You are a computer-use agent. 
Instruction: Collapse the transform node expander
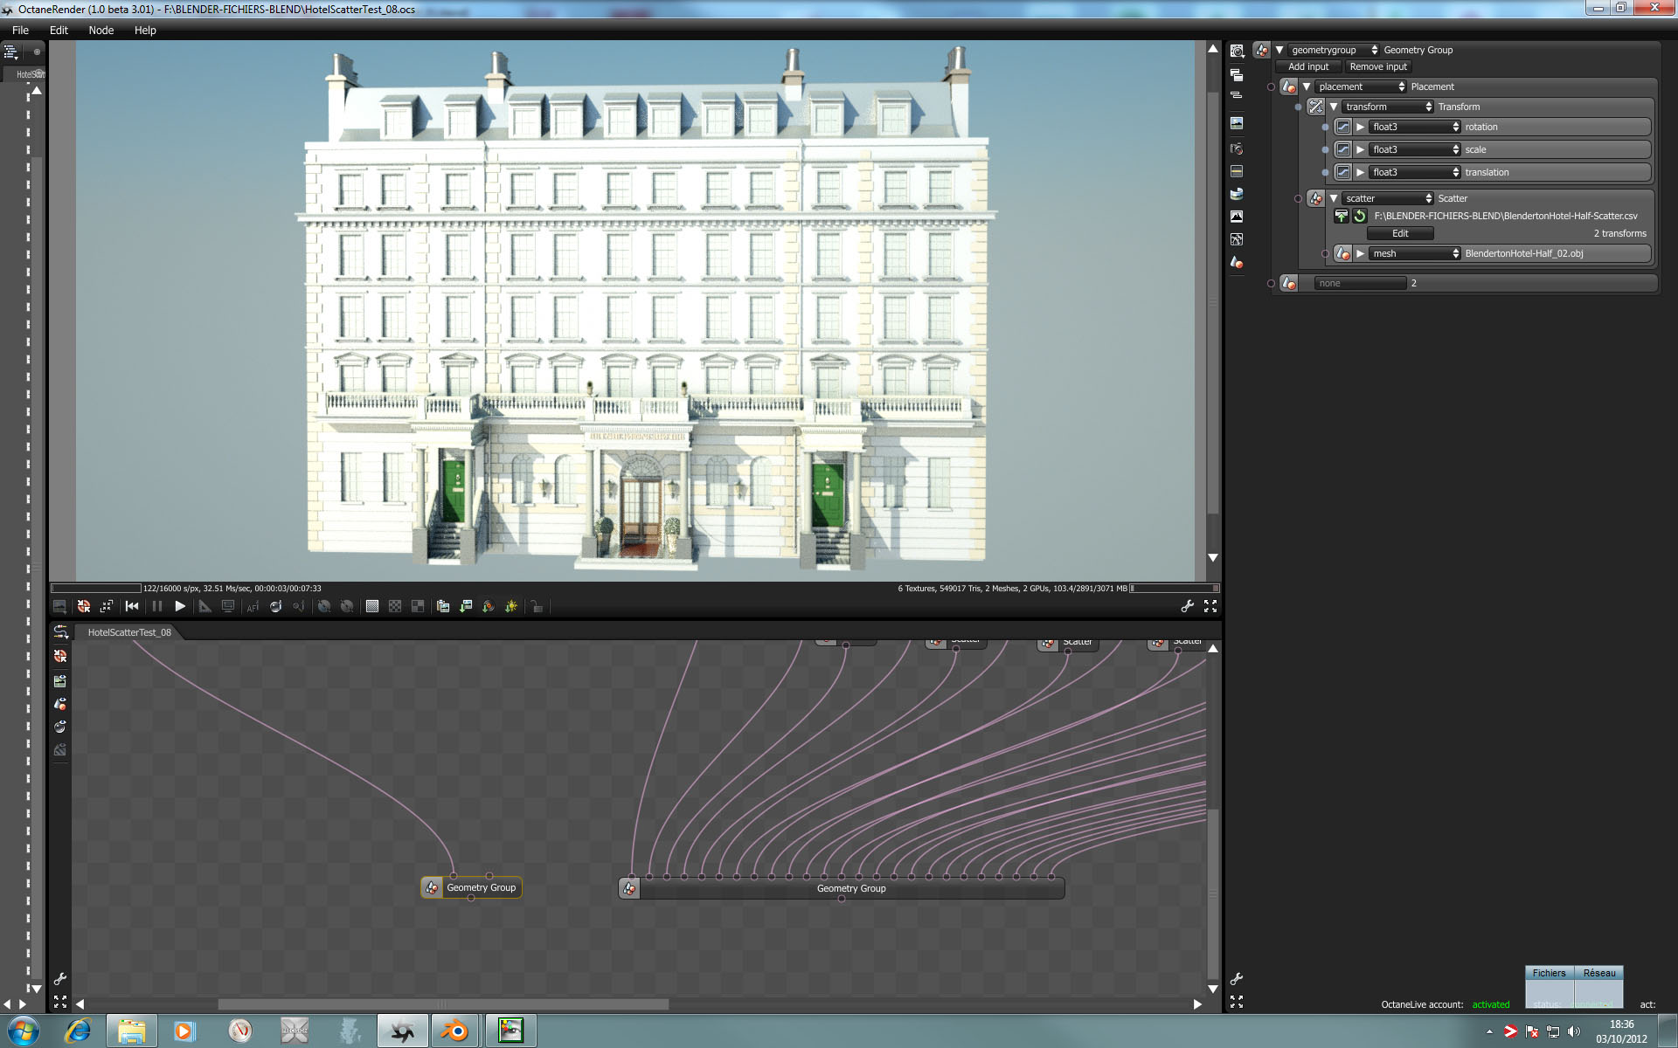(1334, 107)
